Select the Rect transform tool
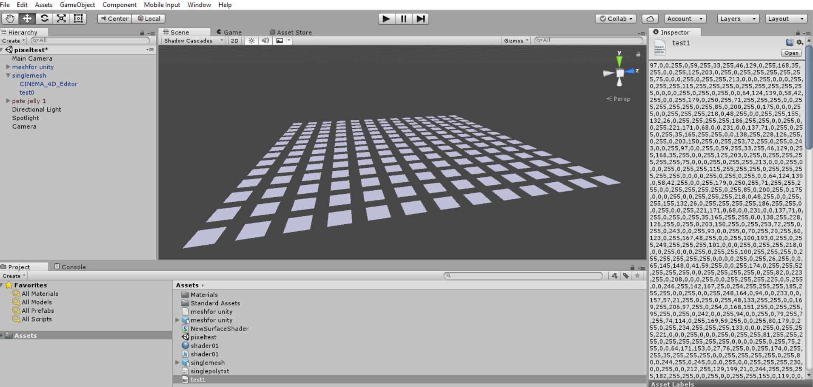 point(78,19)
